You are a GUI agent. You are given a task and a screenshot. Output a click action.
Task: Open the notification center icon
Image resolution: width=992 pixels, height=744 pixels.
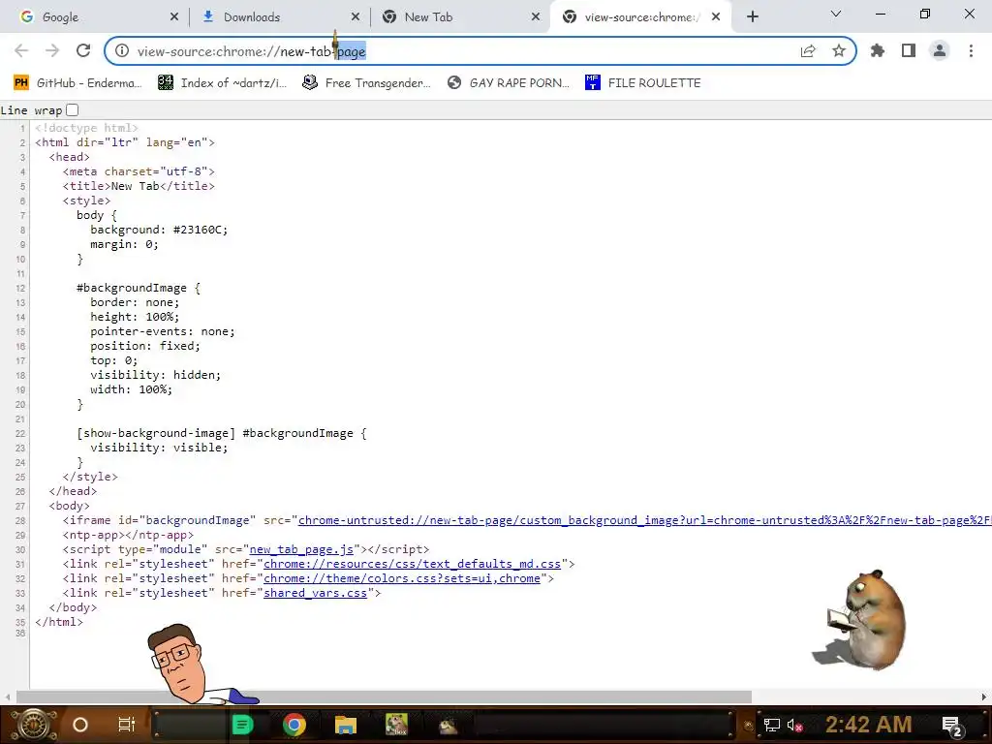pos(952,725)
